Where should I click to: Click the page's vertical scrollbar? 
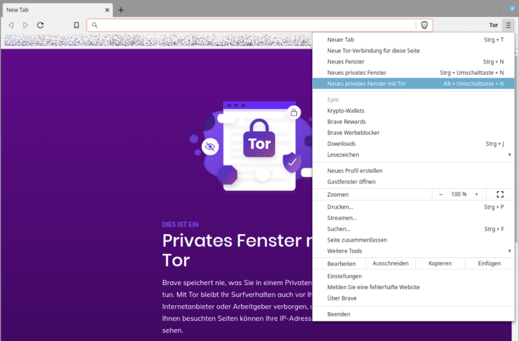coord(516,149)
